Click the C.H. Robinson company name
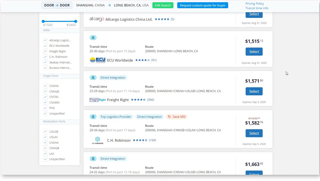Image resolution: width=320 pixels, height=181 pixels. [x=119, y=140]
